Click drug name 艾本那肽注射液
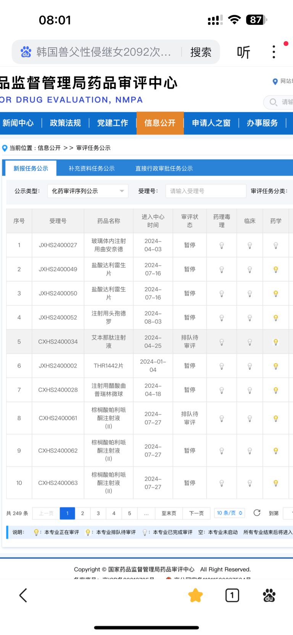The height and width of the screenshot is (635, 293). click(109, 342)
